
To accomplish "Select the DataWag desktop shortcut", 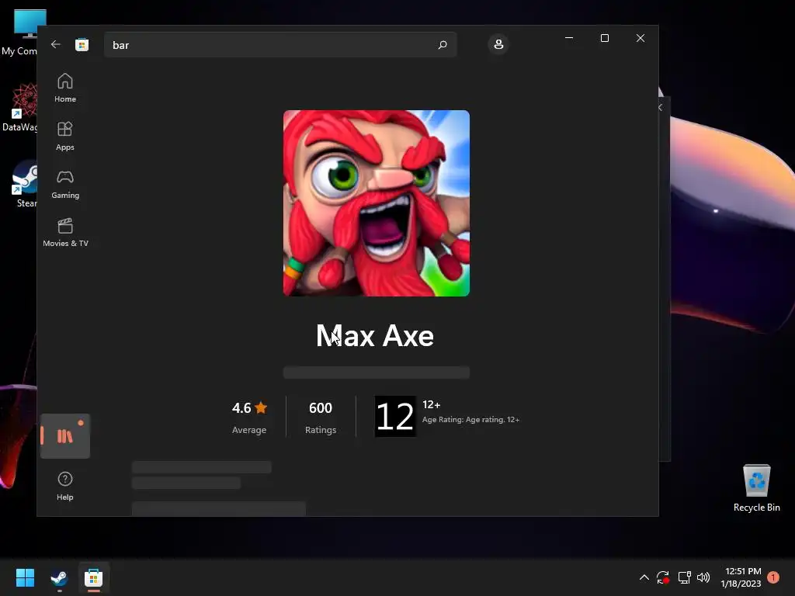I will 21,107.
